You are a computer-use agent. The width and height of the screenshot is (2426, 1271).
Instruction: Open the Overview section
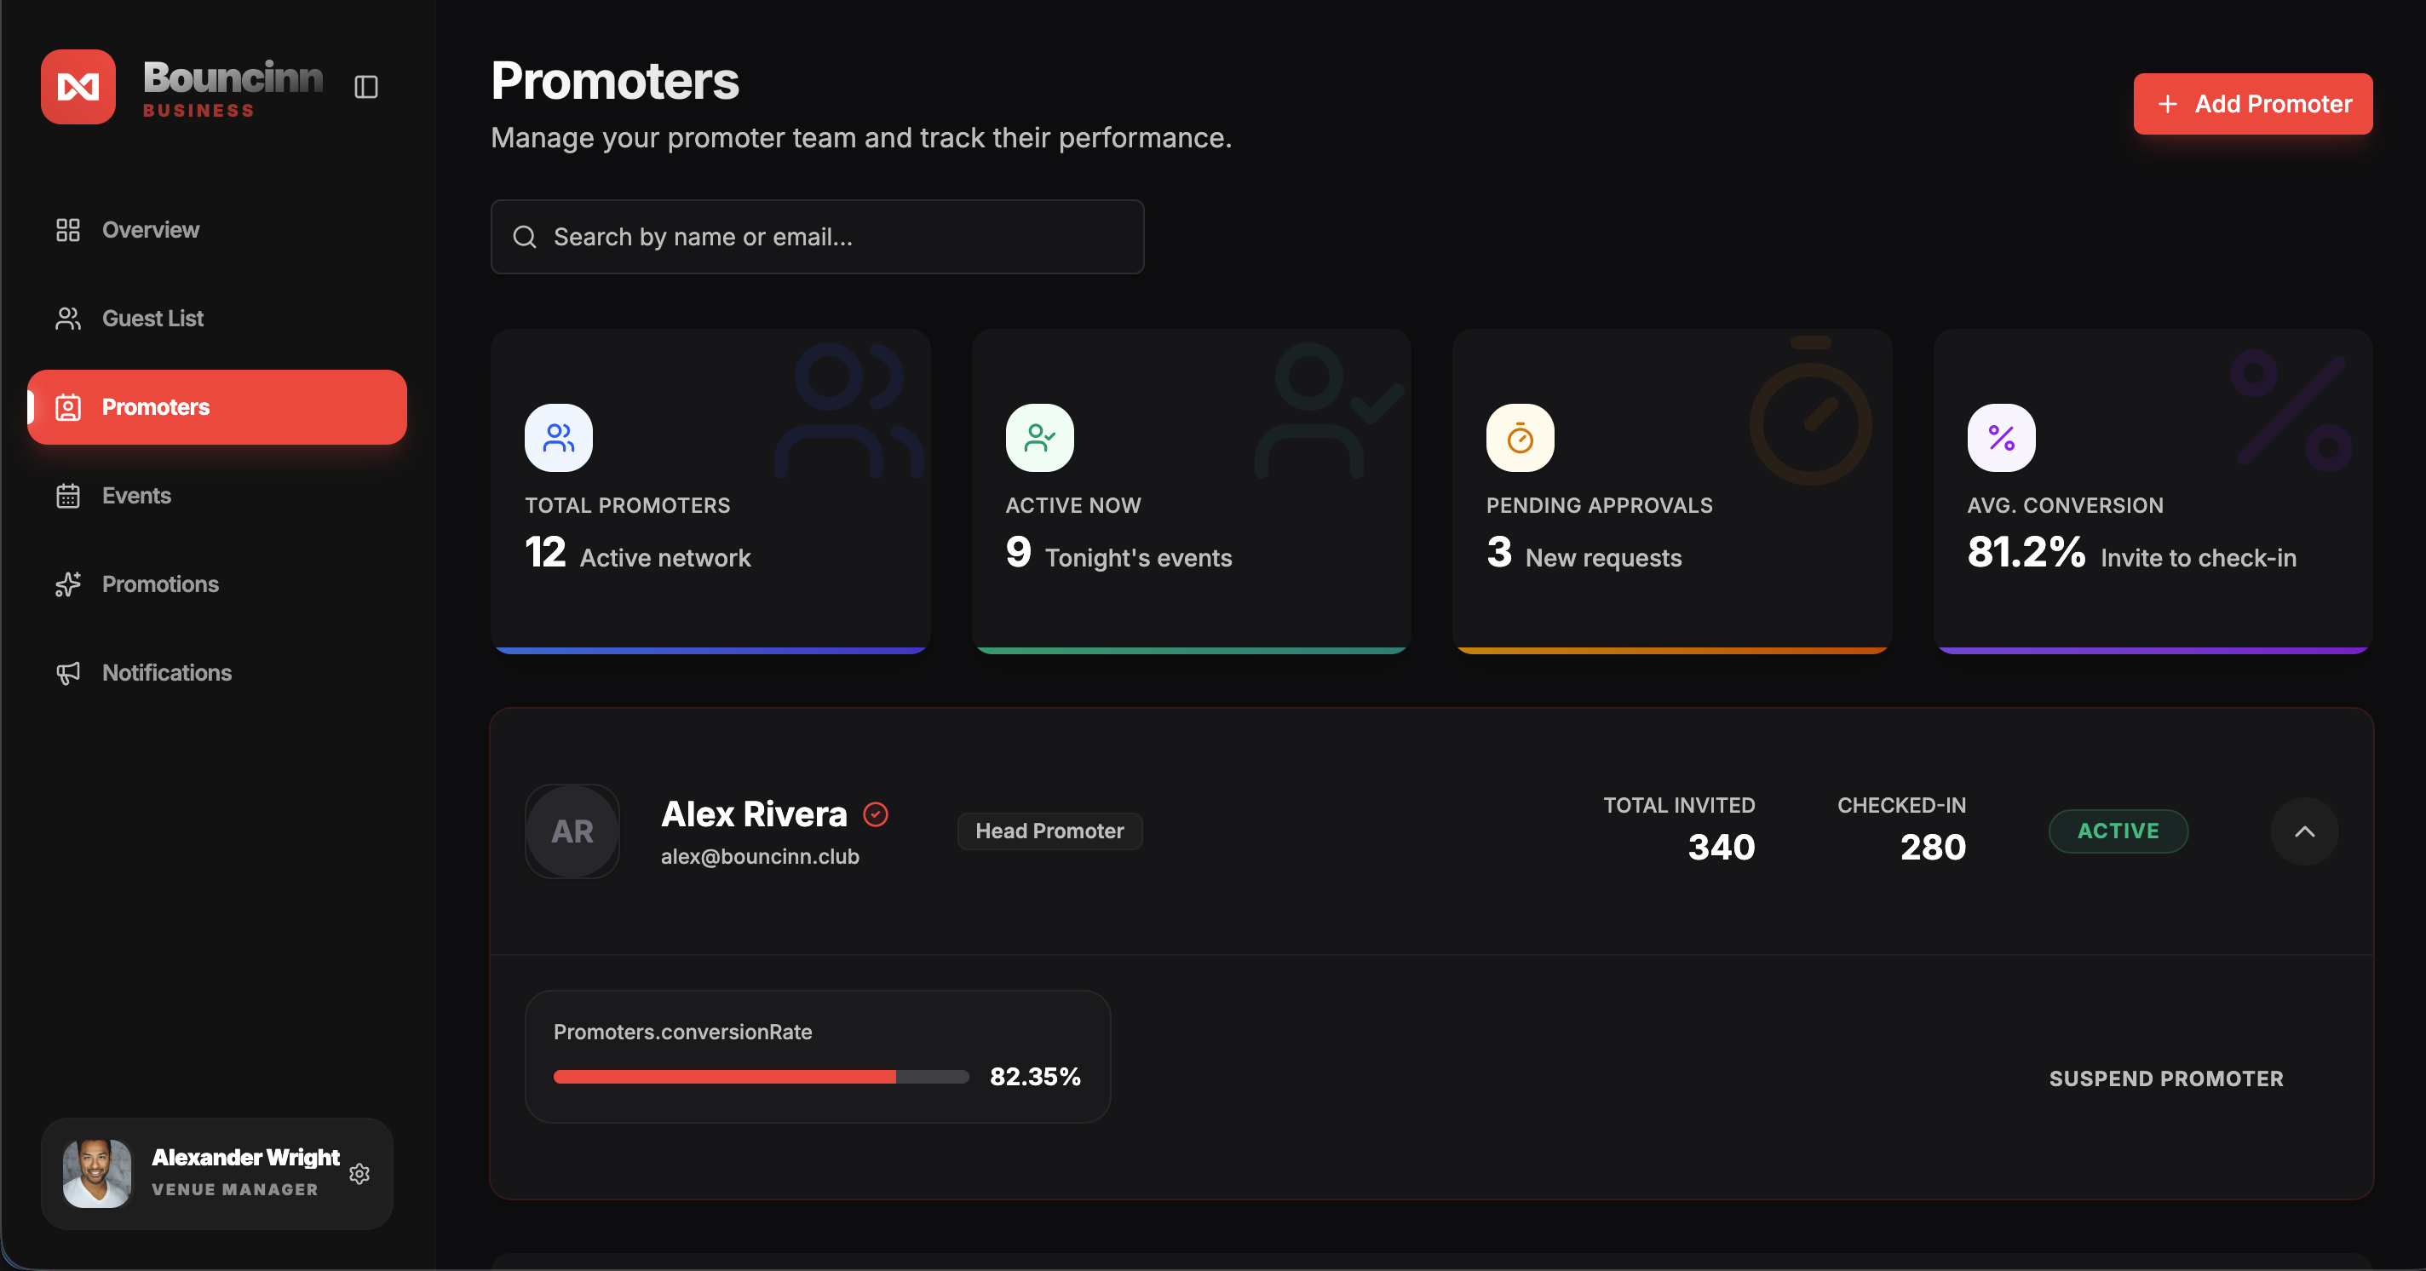[x=151, y=230]
